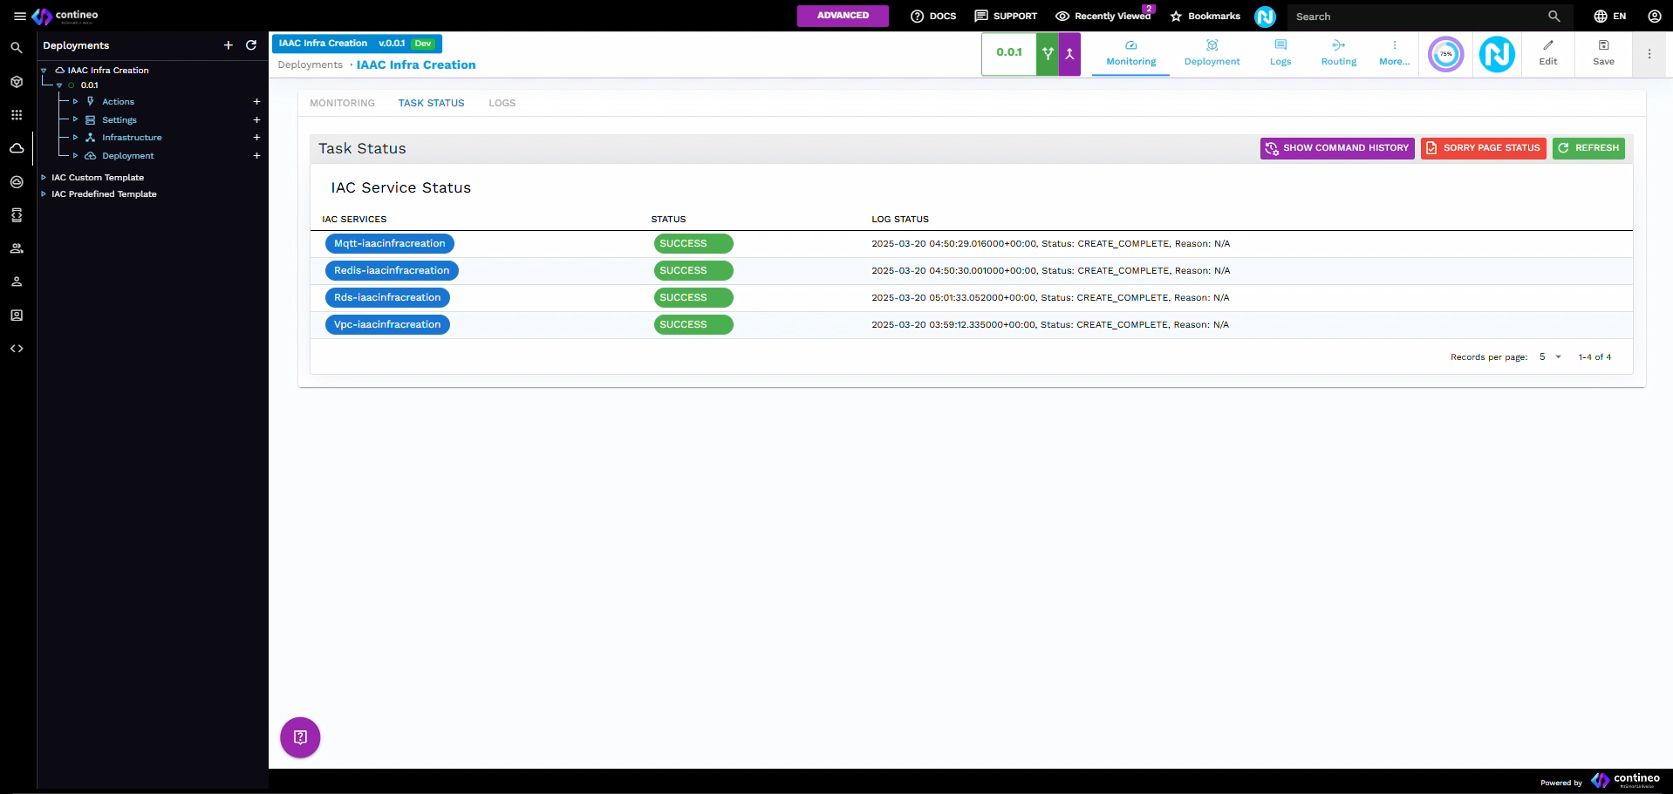Open the Records per page dropdown
This screenshot has height=794, width=1673.
1550,357
